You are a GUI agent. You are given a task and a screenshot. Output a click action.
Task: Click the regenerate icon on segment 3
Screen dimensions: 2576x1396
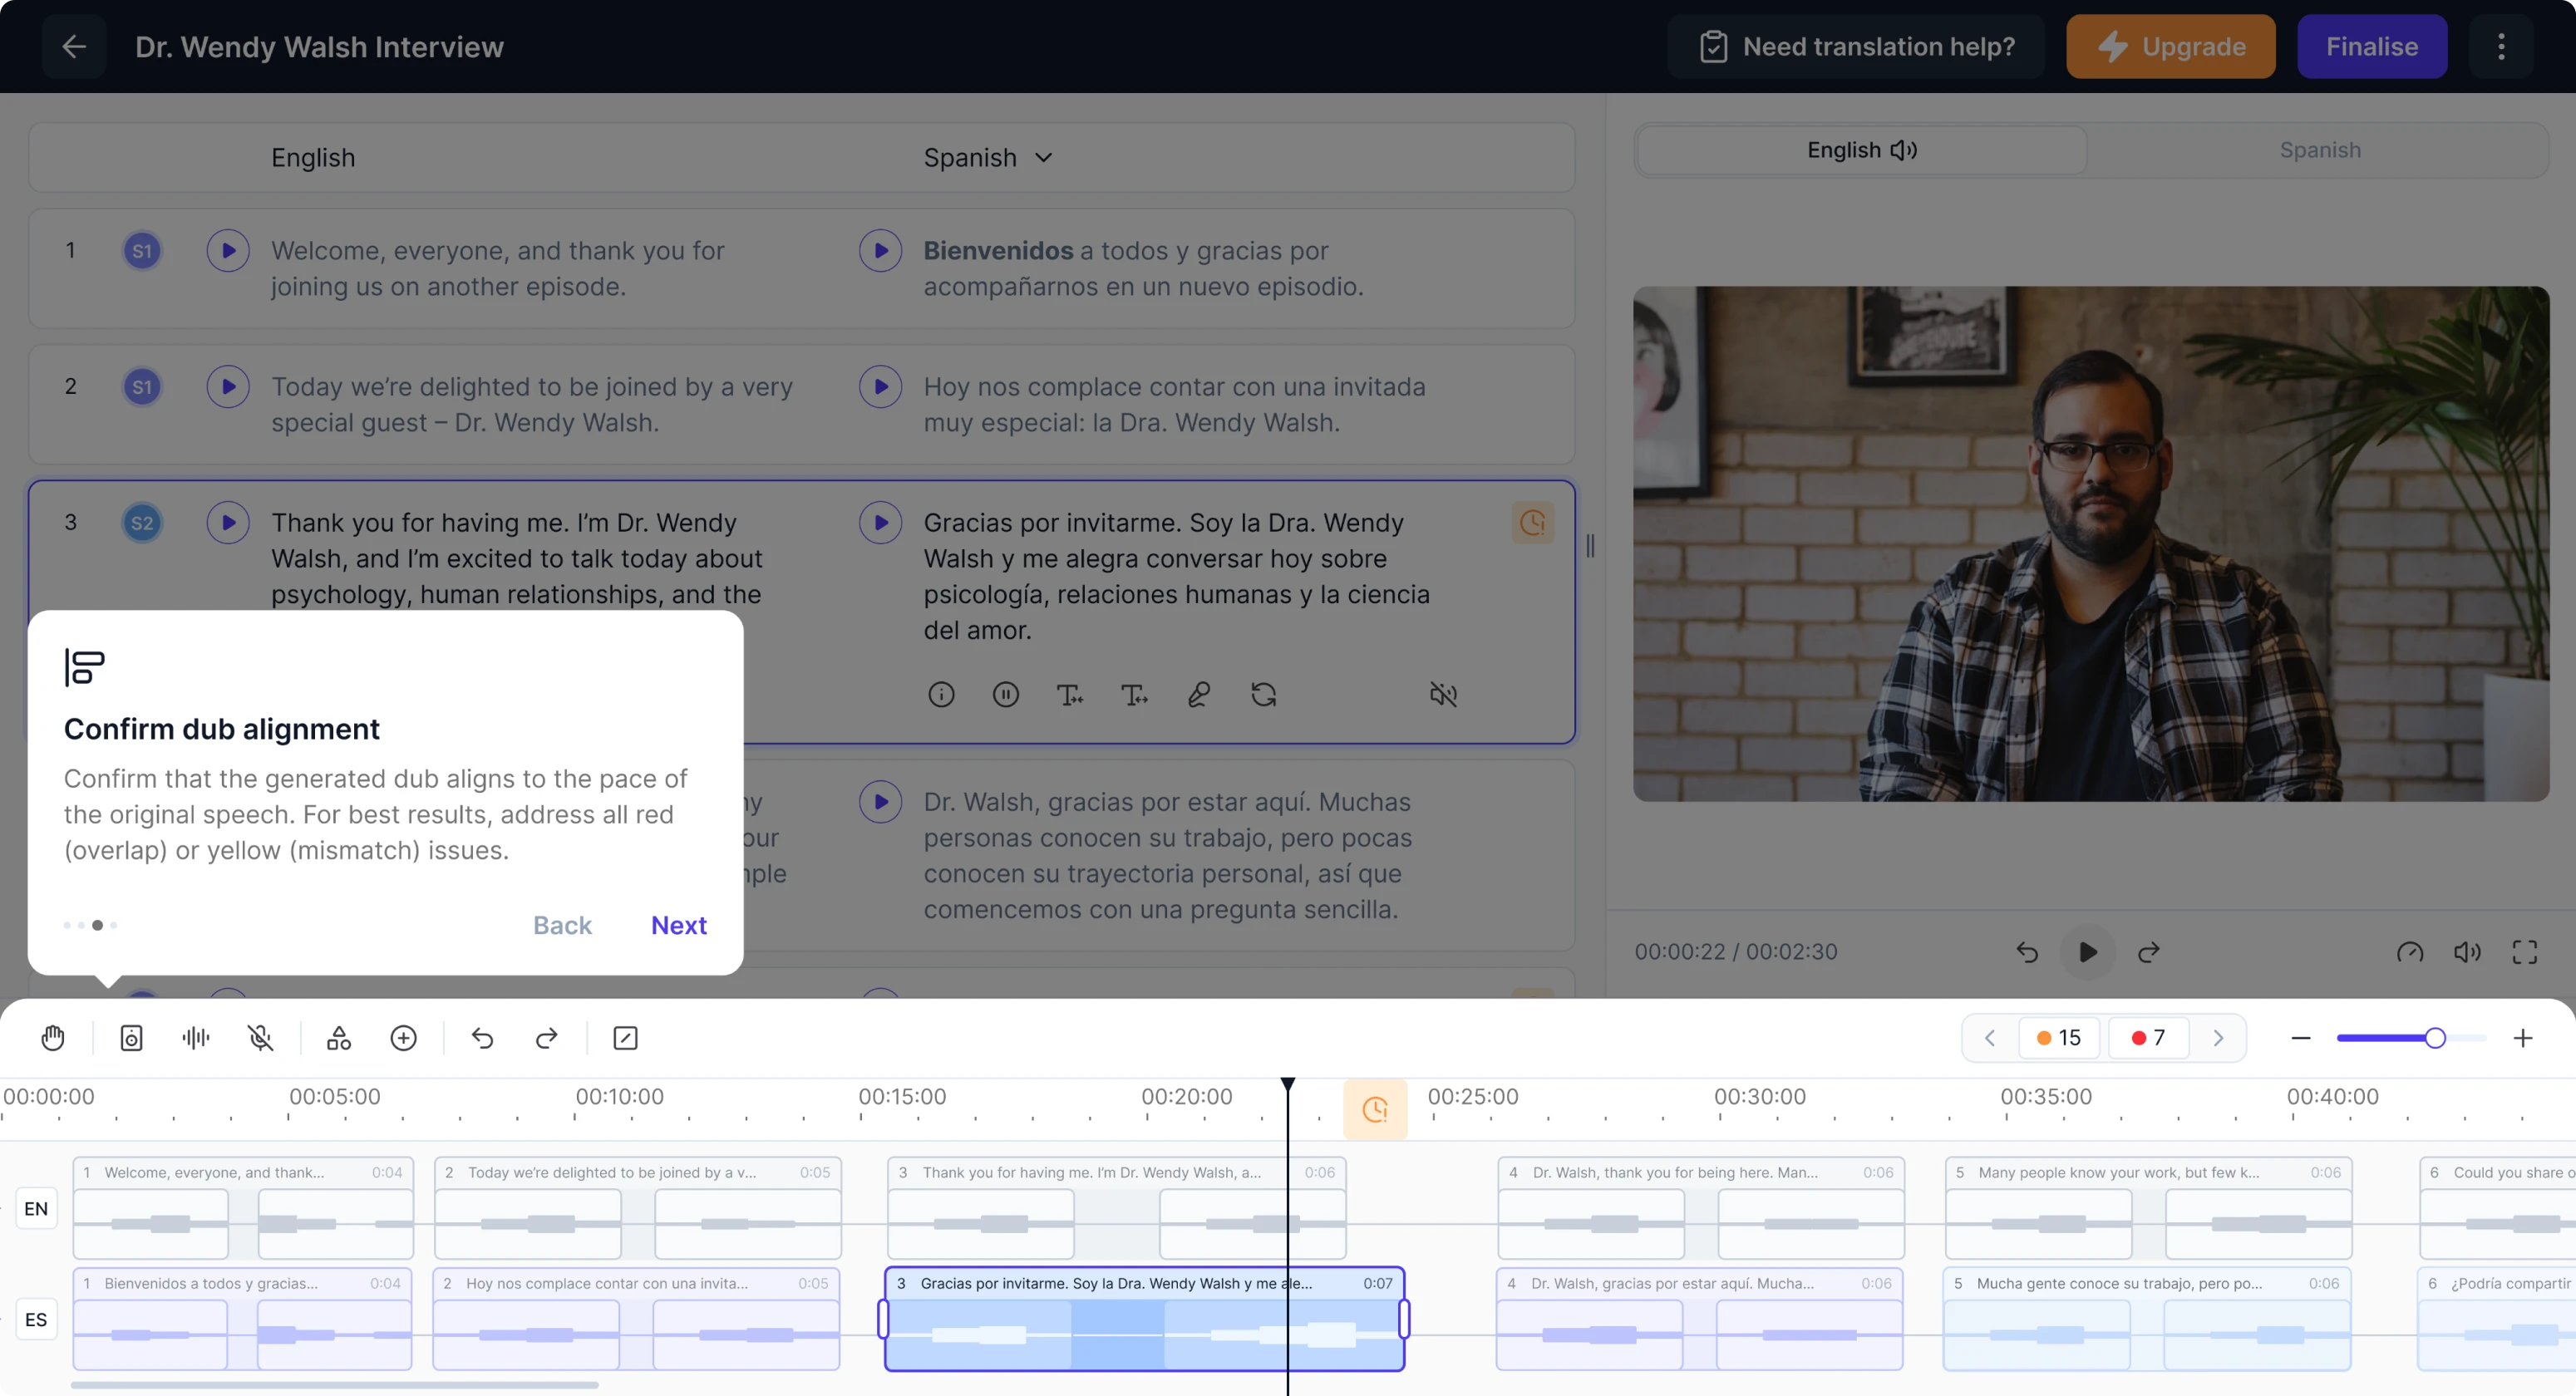coord(1264,694)
